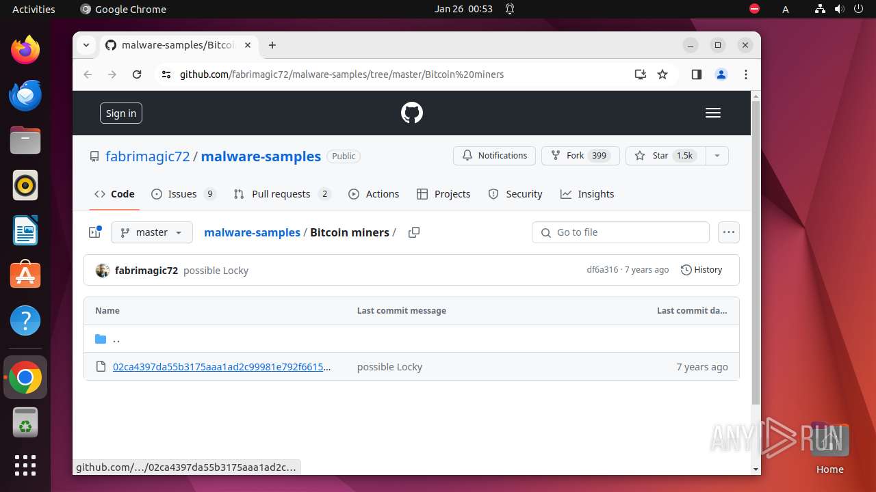Copy the directory path icon
This screenshot has width=876, height=492.
coord(414,232)
